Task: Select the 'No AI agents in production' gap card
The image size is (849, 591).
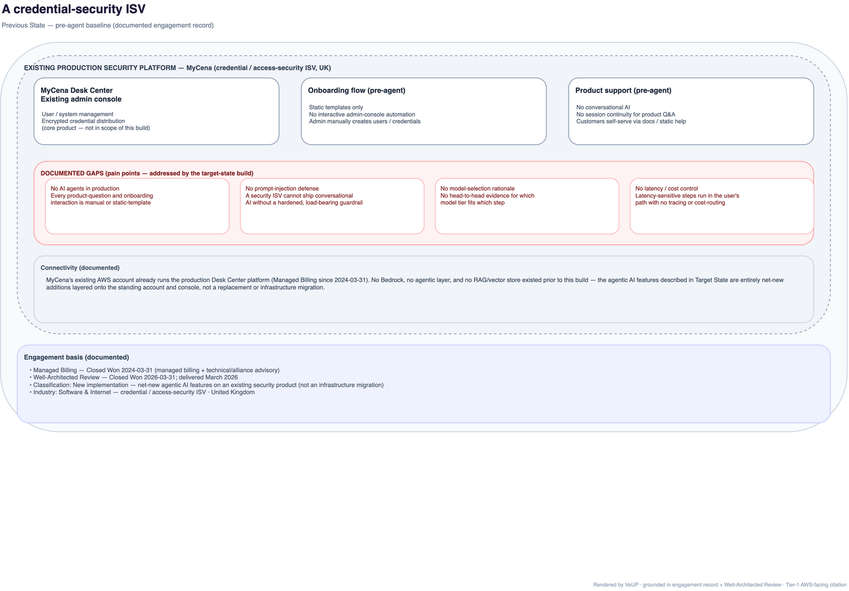Action: [137, 206]
